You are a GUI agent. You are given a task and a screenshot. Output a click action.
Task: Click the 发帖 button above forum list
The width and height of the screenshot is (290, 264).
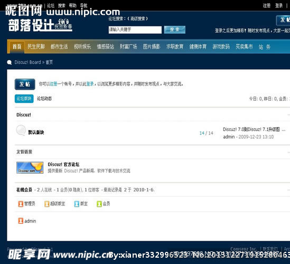(25, 84)
